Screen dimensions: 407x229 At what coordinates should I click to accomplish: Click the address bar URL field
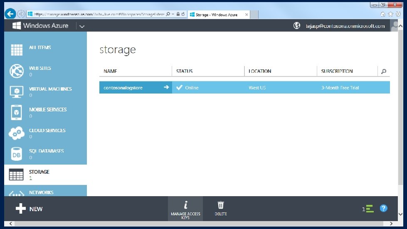[x=99, y=14]
